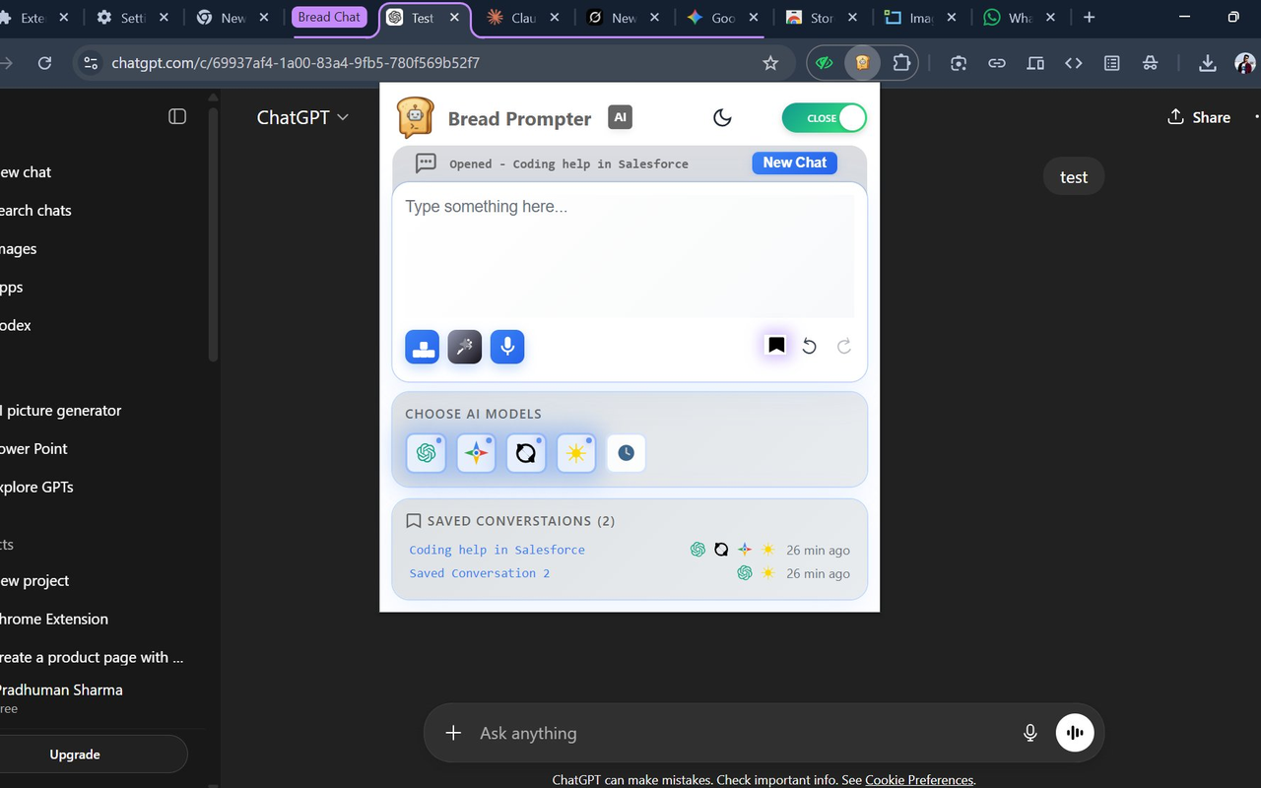1261x788 pixels.
Task: Open saved conversation 'Coding help in Salesforce'
Action: 497,550
